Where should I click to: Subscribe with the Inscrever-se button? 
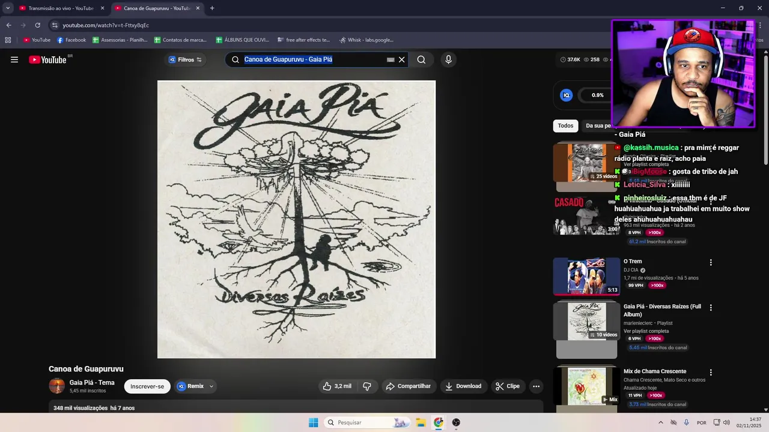pyautogui.click(x=147, y=386)
